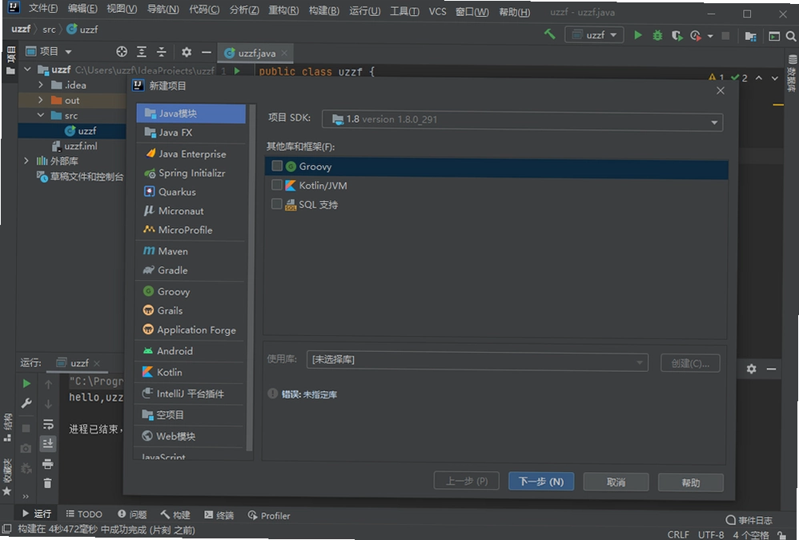The height and width of the screenshot is (540, 799).
Task: Open the 项目 SDK dropdown
Action: [522, 120]
